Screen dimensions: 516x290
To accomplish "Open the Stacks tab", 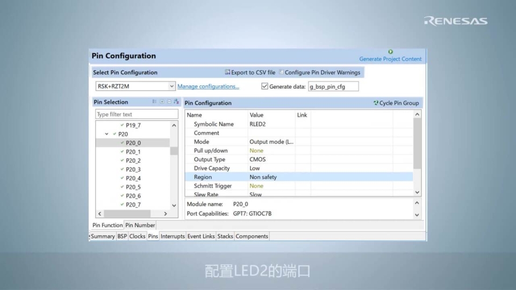I will pyautogui.click(x=225, y=236).
